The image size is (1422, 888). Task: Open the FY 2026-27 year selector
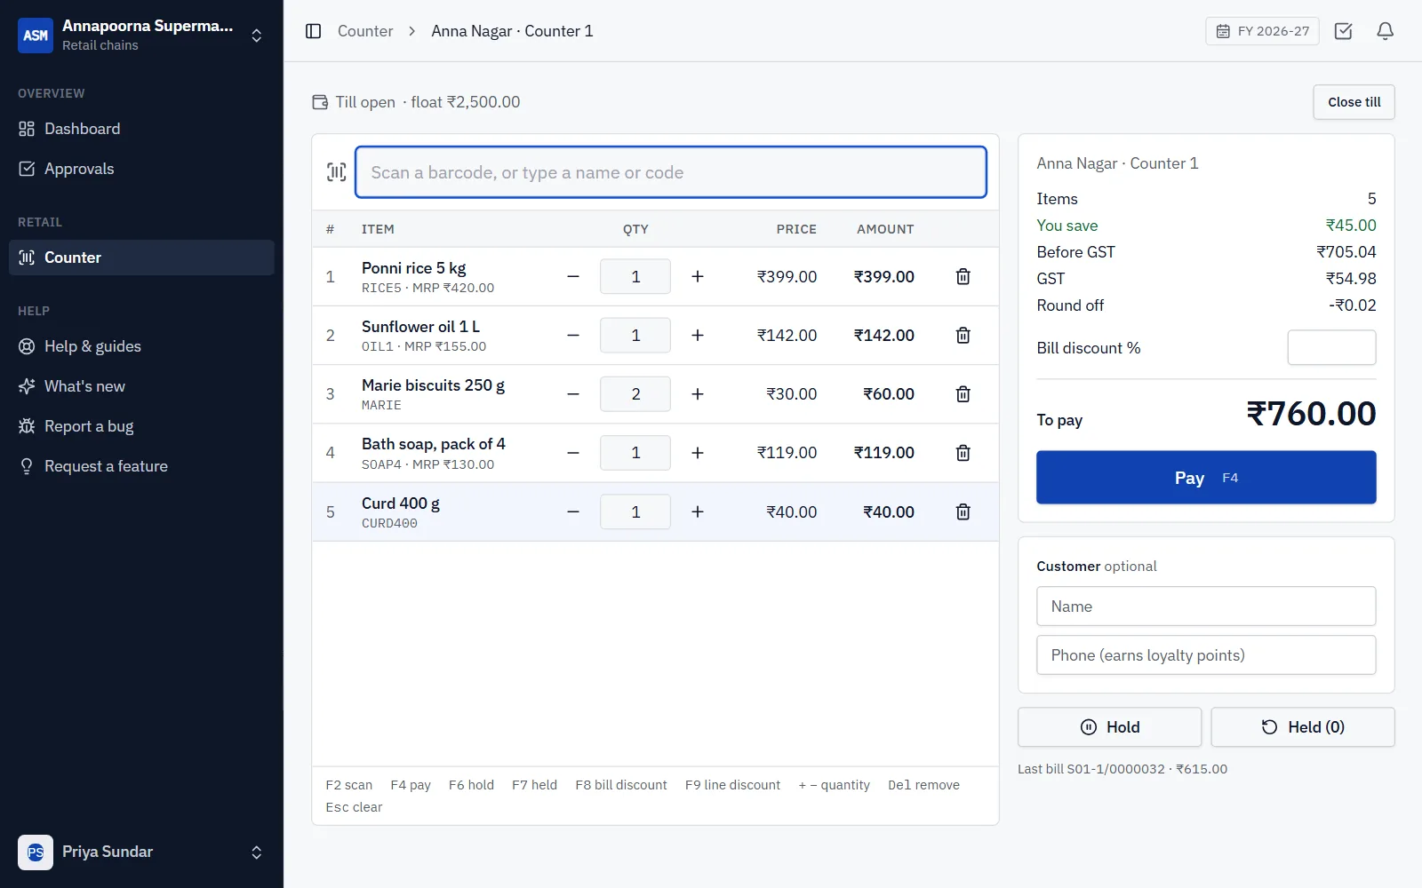coord(1262,31)
